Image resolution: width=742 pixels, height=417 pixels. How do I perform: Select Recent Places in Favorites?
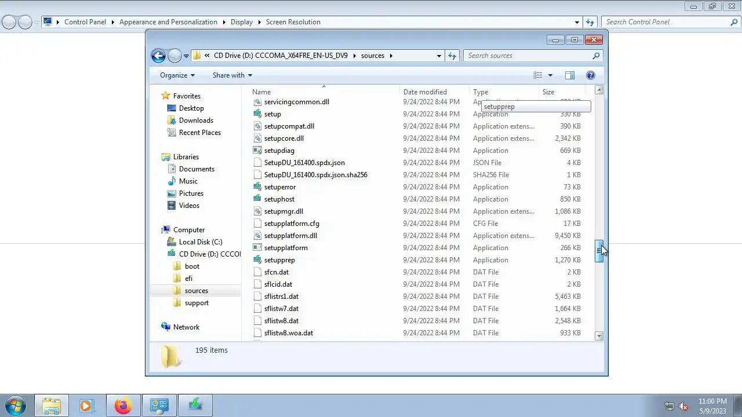200,133
